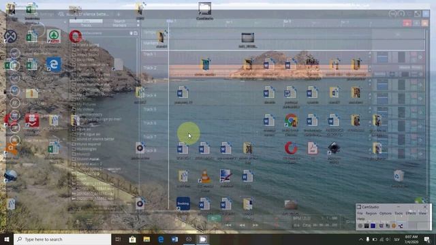Open green tree icon on desktop

(x=54, y=36)
